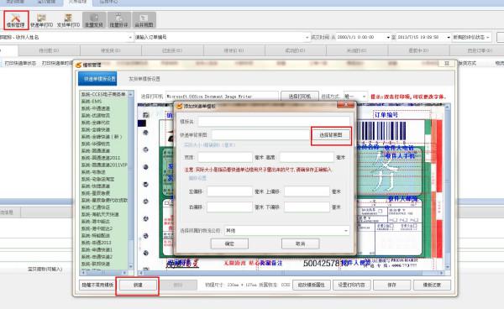Select 系统-中通速递 in template list

(96, 108)
